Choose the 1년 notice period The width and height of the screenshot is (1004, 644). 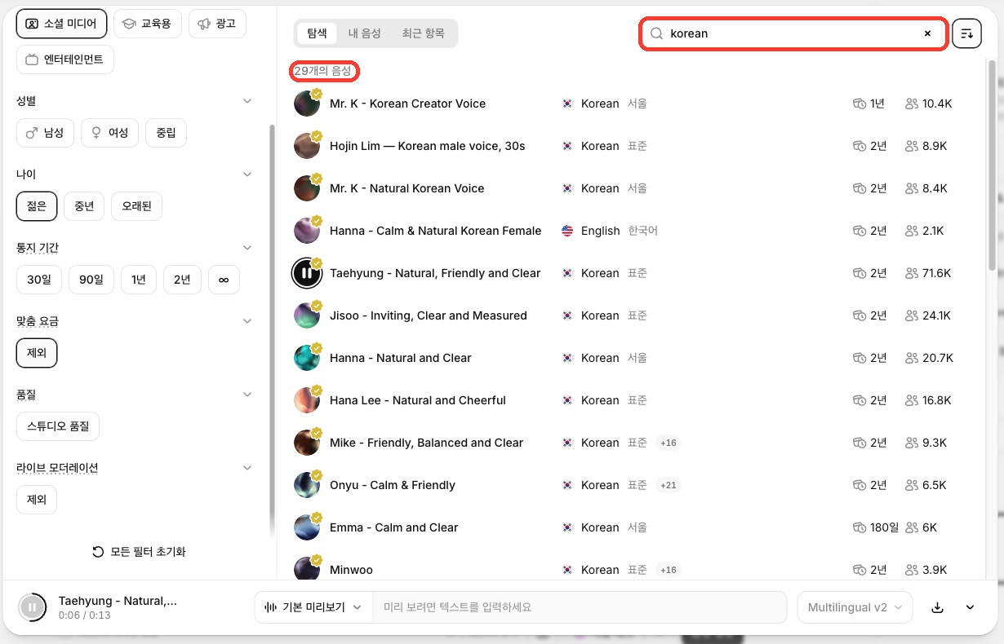pyautogui.click(x=139, y=280)
